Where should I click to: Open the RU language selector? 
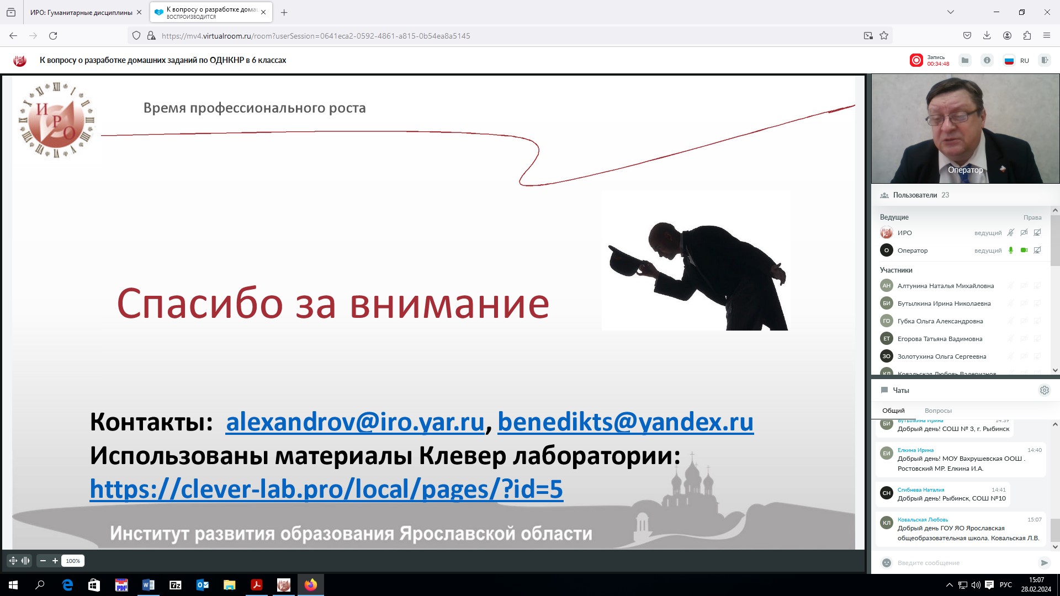pos(1016,60)
